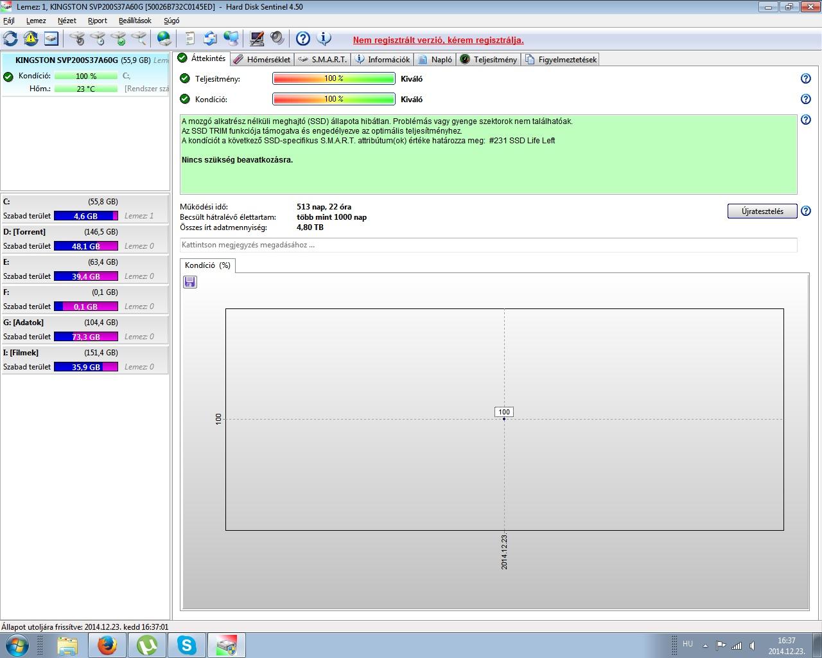Open help for Teljesítmény row
The width and height of the screenshot is (822, 658).
point(806,78)
